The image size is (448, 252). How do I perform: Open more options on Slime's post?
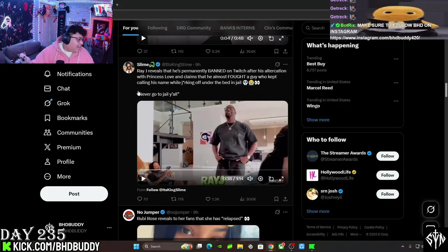pyautogui.click(x=285, y=64)
